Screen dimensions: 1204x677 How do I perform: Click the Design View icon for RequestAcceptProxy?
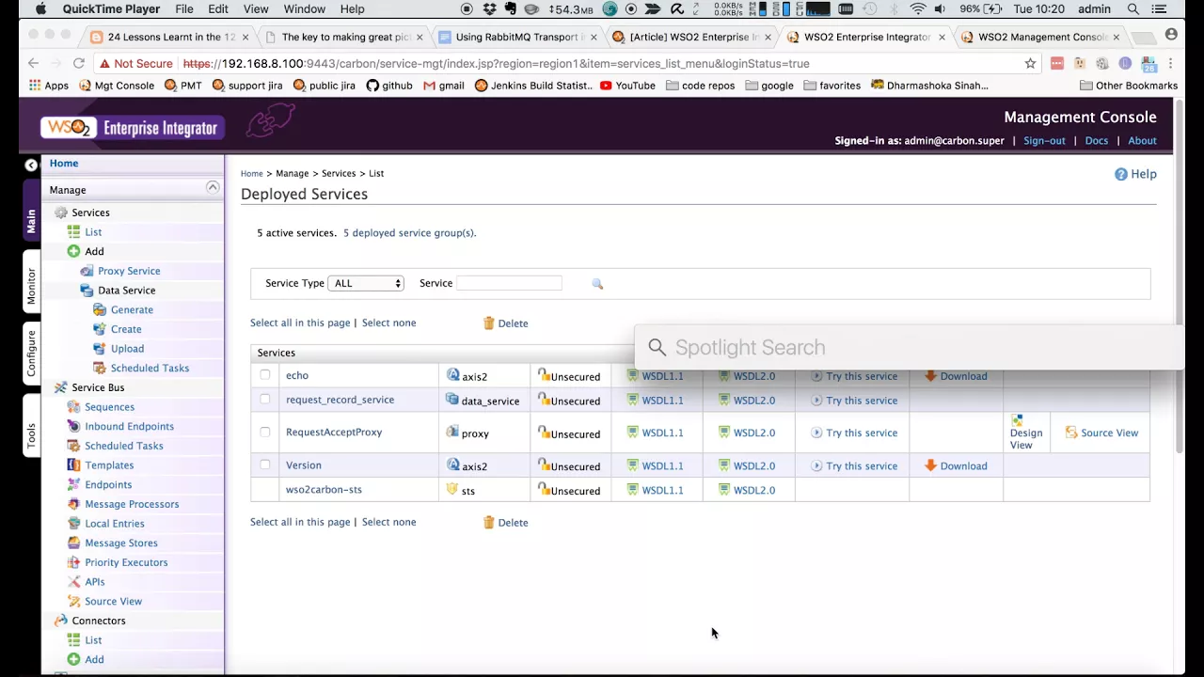[x=1017, y=420]
